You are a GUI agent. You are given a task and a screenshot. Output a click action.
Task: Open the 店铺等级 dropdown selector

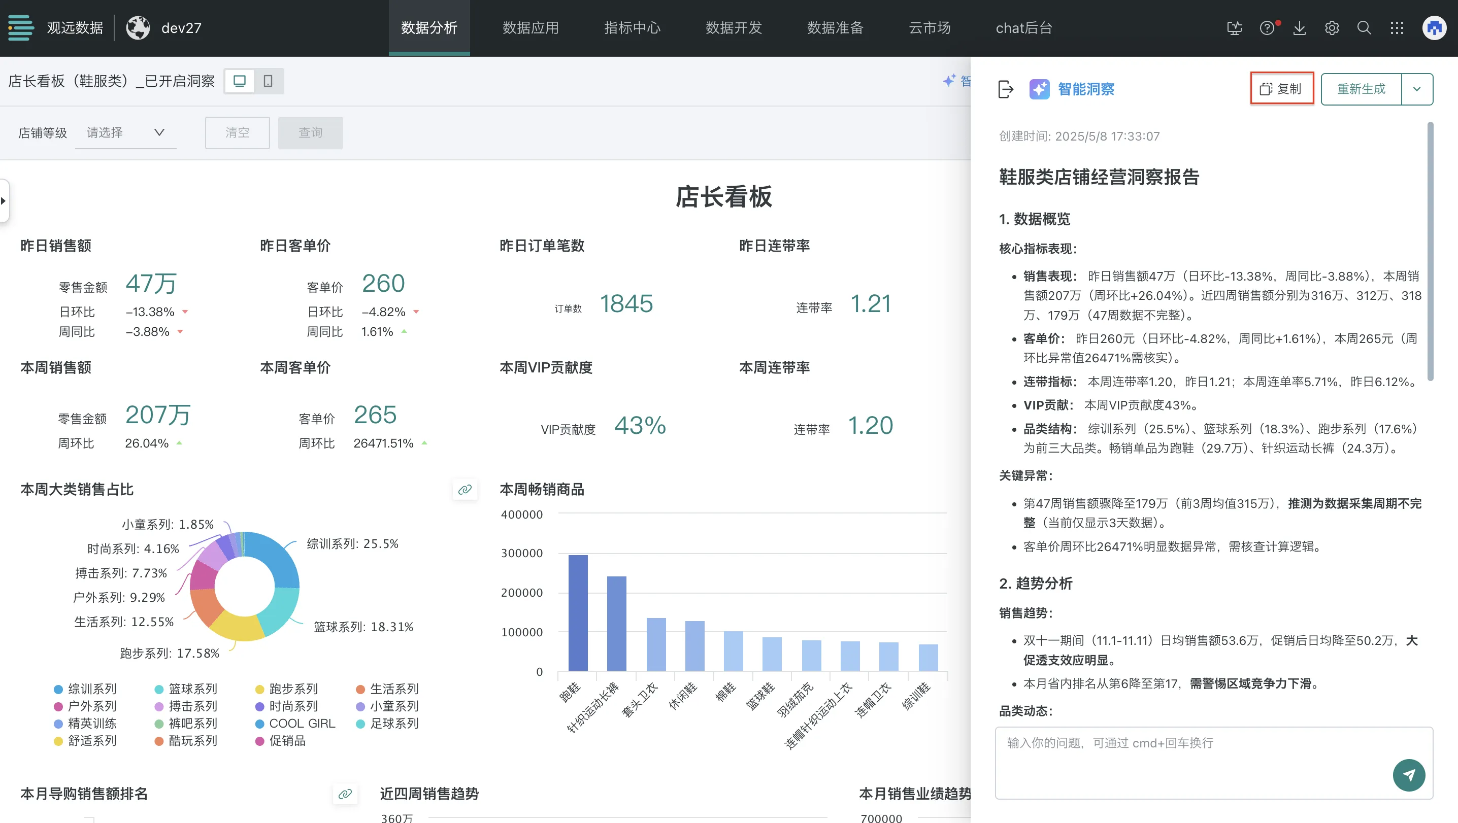tap(126, 132)
